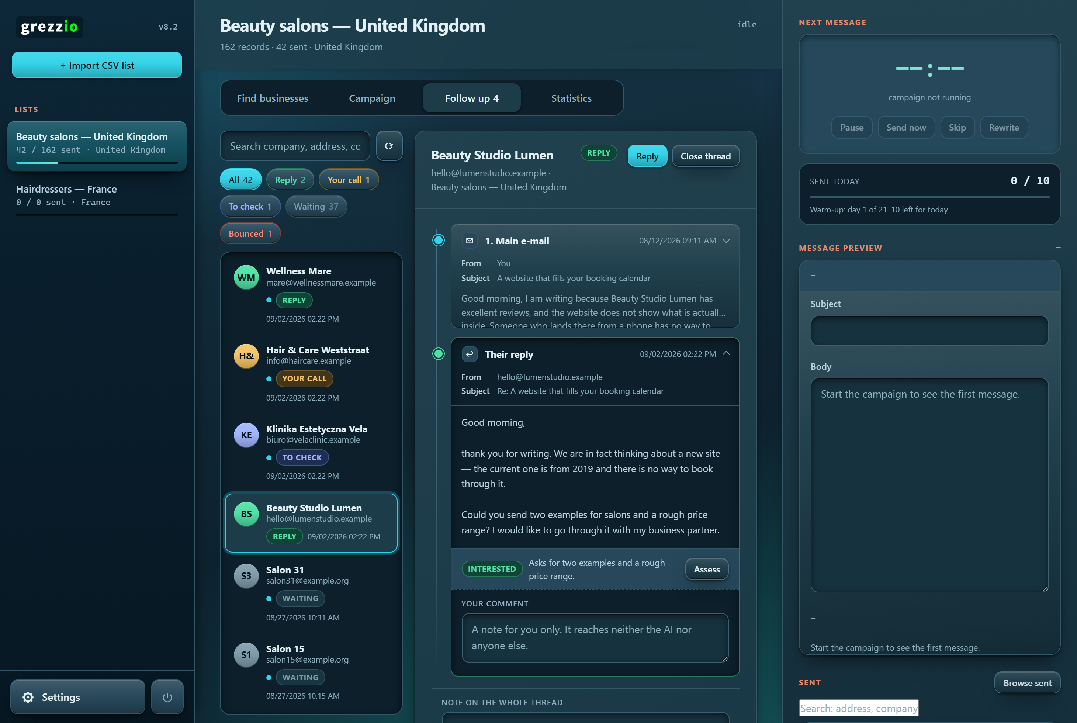1077x723 pixels.
Task: Open the Hair & Care Weststraat thread
Action: (311, 373)
